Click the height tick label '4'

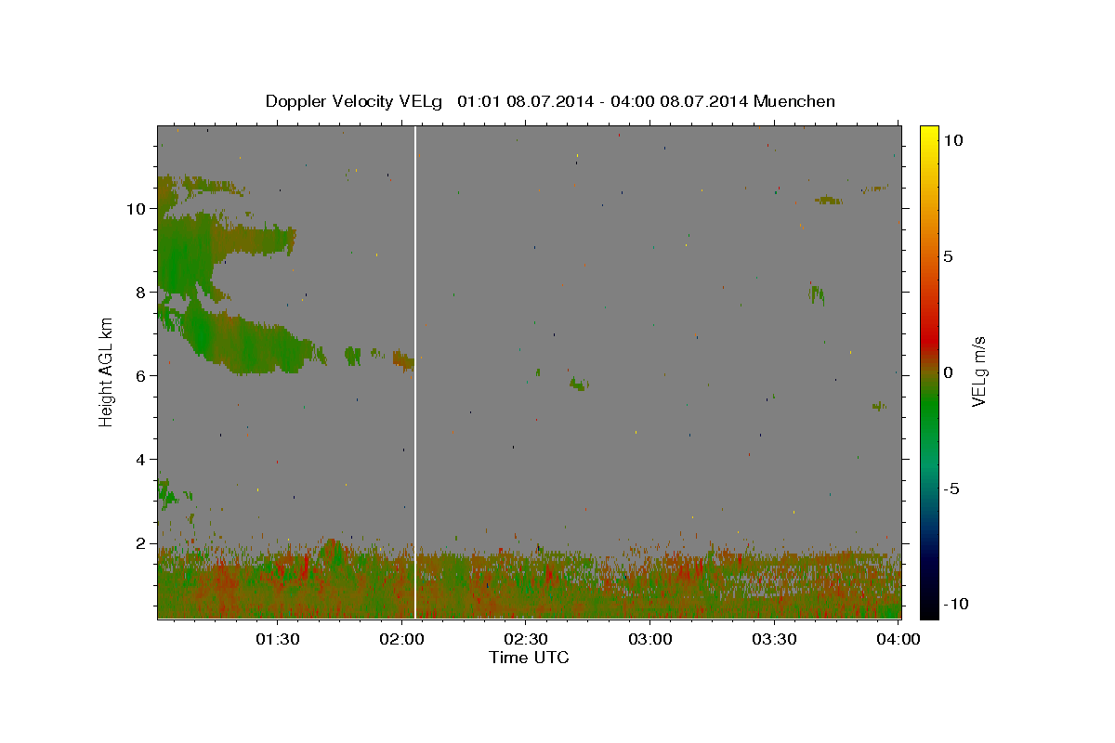tap(143, 460)
